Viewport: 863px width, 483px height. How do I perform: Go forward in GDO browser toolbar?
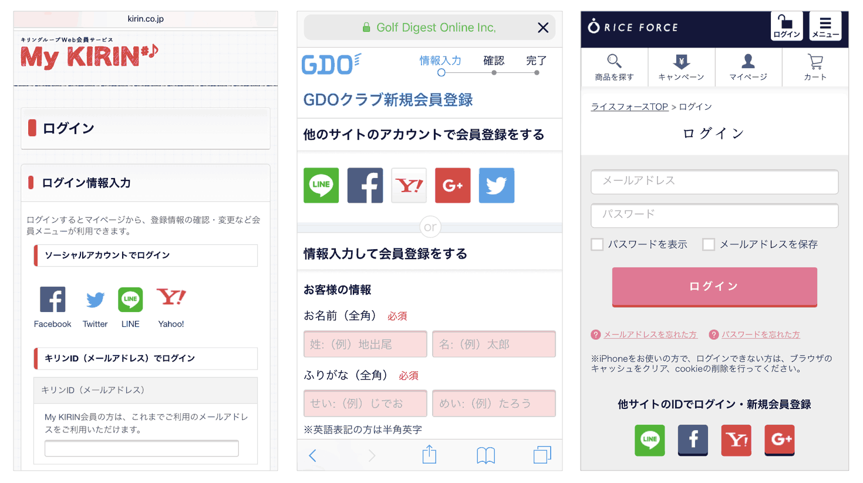tap(372, 455)
